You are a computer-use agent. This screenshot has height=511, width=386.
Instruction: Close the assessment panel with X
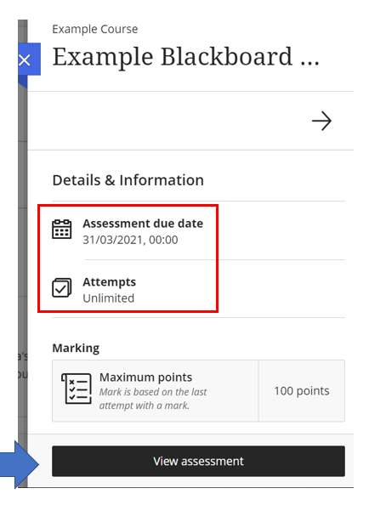pos(26,60)
